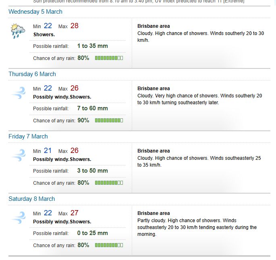Select the Wednesday 5 March heading
This screenshot has height=260, width=276.
click(35, 12)
